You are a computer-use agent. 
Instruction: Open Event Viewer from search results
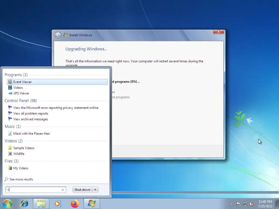click(x=57, y=82)
